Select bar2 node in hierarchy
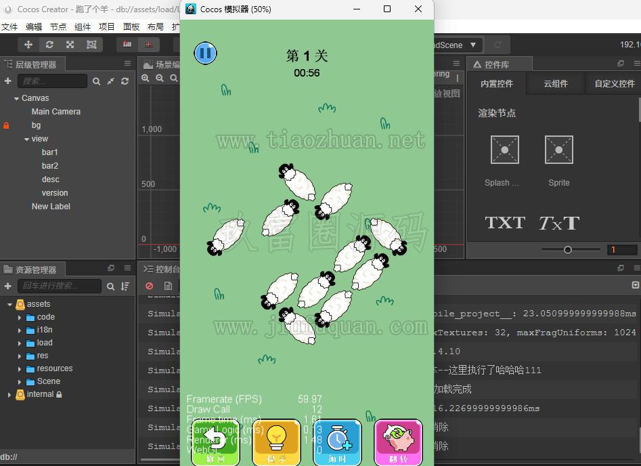641x466 pixels. pos(50,166)
